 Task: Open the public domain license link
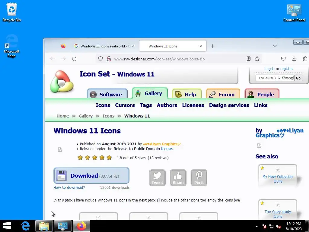[x=167, y=149]
